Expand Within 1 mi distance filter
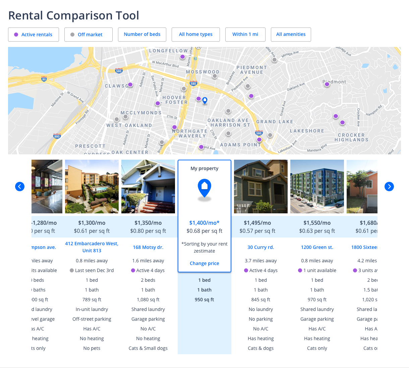This screenshot has width=409, height=368. point(245,34)
